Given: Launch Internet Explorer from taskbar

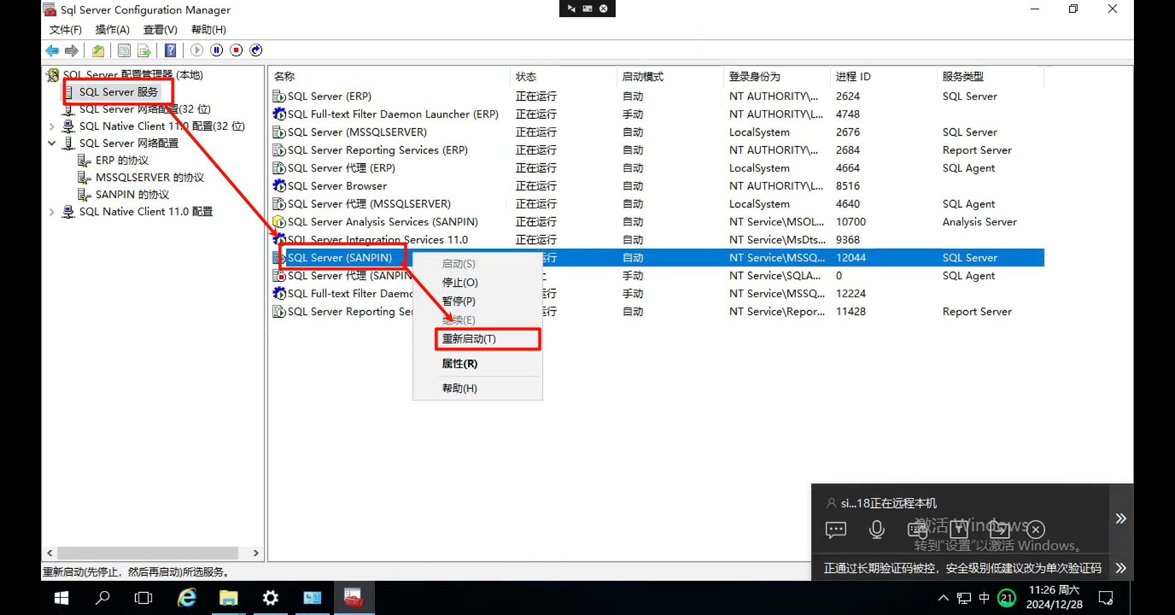Looking at the screenshot, I should point(187,598).
